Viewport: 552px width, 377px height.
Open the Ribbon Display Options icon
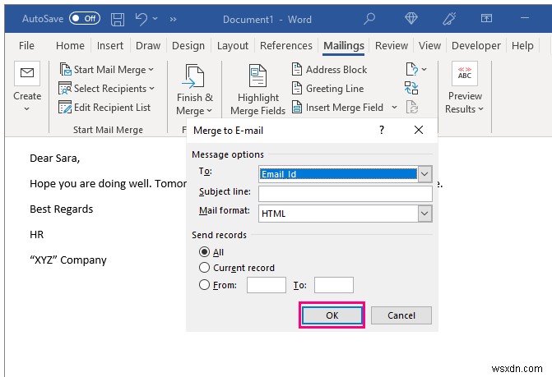pyautogui.click(x=486, y=18)
